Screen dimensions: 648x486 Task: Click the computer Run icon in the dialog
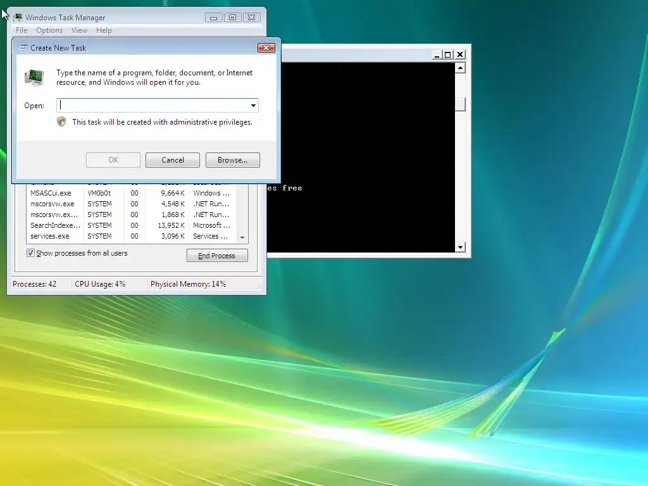(34, 78)
